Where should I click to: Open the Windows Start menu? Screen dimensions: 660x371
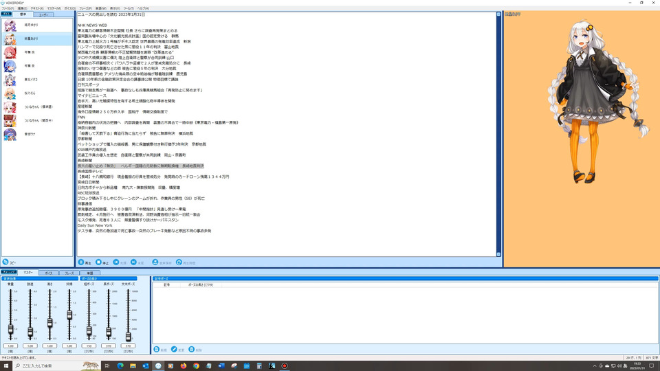[6, 366]
